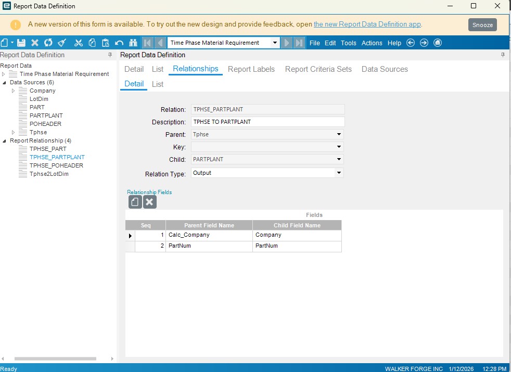Image resolution: width=511 pixels, height=372 pixels.
Task: Click the Refresh icon in the toolbar
Action: (x=48, y=43)
